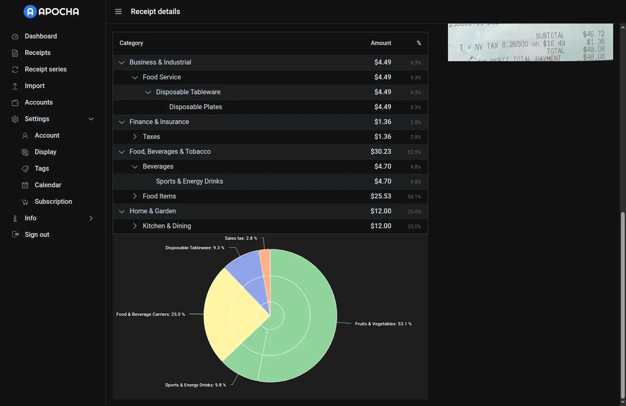
Task: Click the Subscription icon
Action: pyautogui.click(x=25, y=201)
